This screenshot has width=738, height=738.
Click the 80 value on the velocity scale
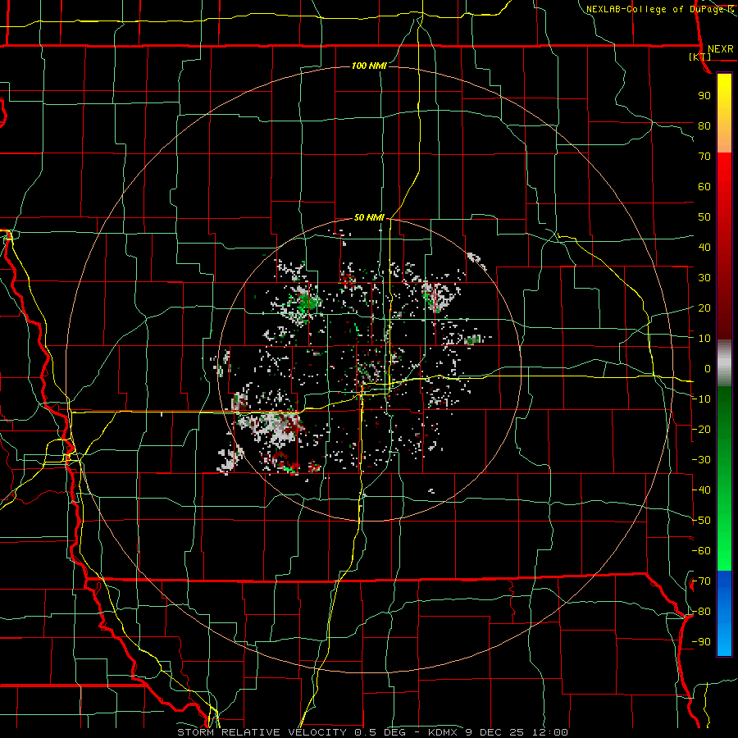[704, 125]
